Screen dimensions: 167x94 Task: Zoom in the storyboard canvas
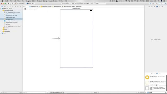tap(99, 92)
